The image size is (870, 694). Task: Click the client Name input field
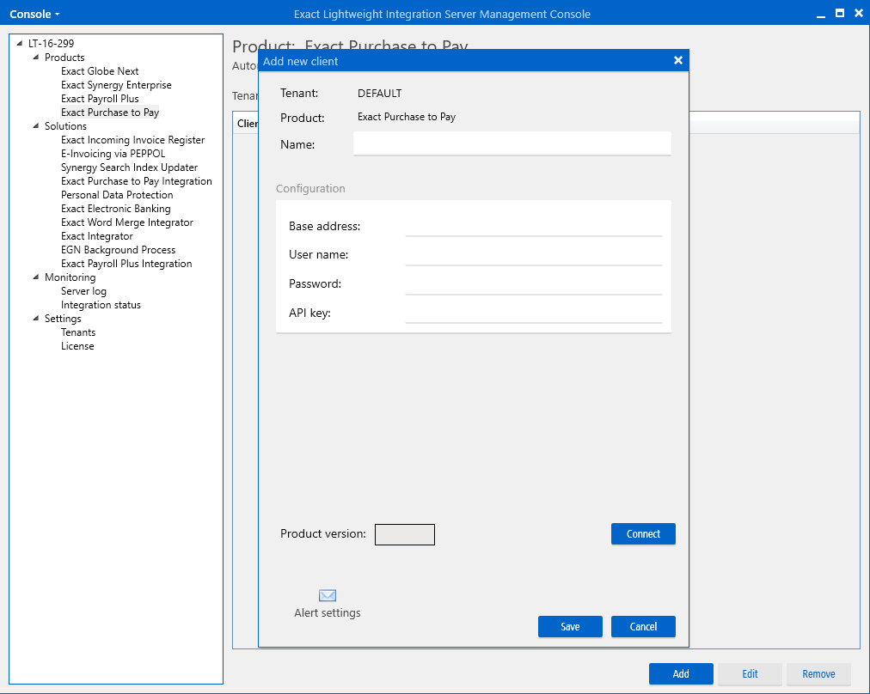(512, 144)
